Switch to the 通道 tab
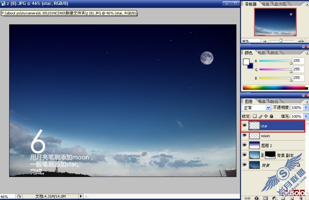 [261, 101]
